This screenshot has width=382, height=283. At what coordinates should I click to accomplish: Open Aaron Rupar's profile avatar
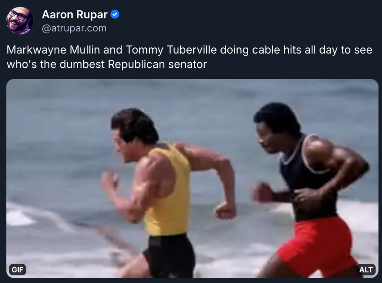[x=20, y=21]
